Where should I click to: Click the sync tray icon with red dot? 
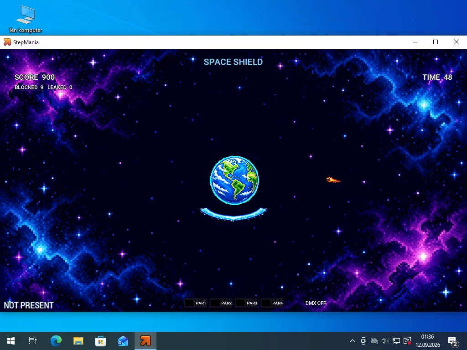pyautogui.click(x=407, y=341)
